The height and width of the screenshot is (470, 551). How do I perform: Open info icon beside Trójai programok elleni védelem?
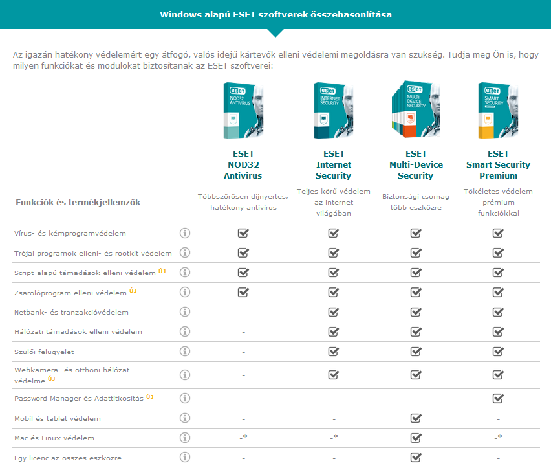click(x=185, y=252)
